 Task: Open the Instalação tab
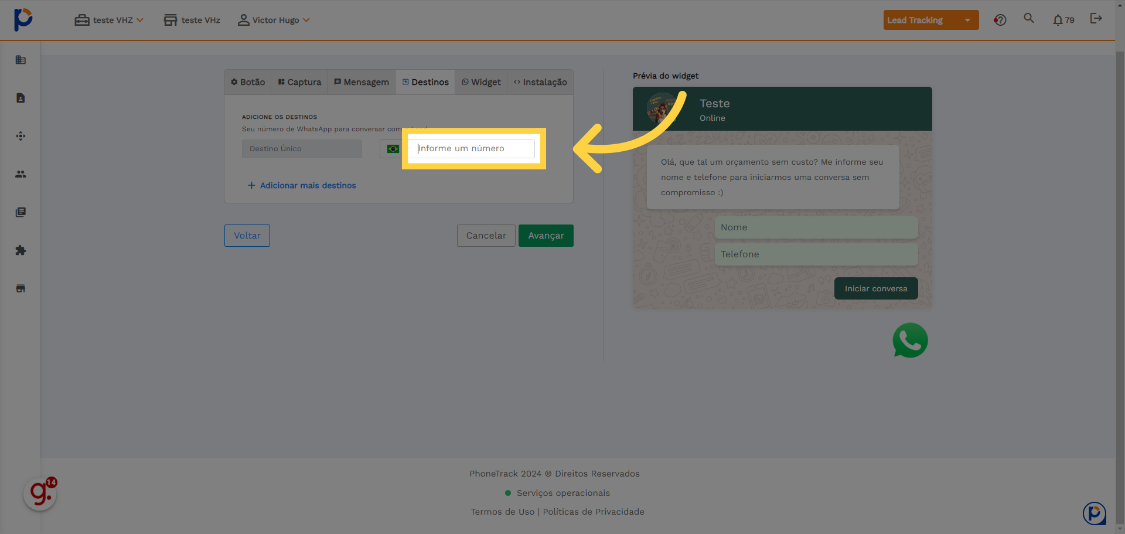540,82
